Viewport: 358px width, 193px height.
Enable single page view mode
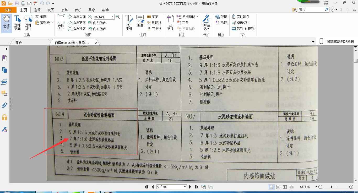tap(271, 187)
